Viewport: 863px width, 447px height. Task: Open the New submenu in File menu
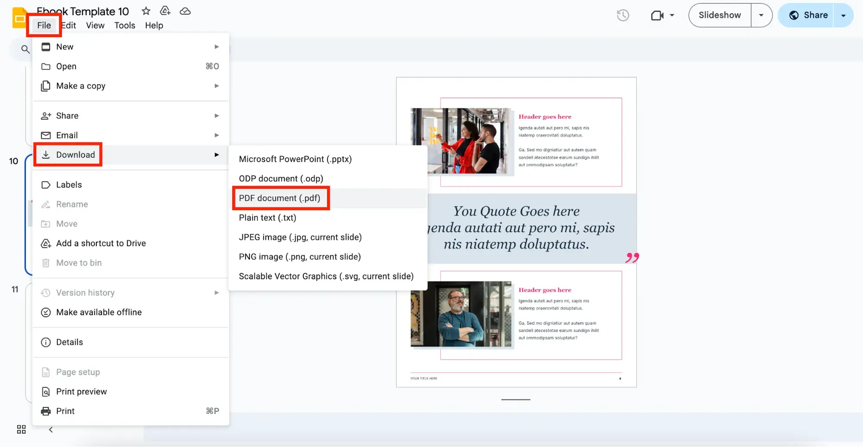(131, 47)
